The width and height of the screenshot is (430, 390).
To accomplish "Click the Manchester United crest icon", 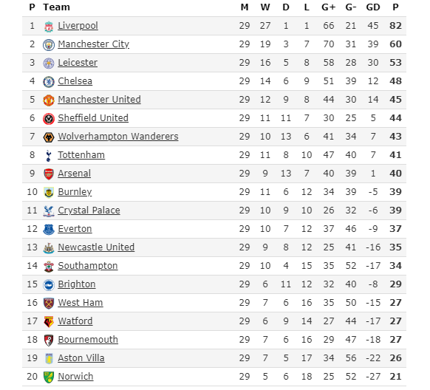I will point(49,100).
